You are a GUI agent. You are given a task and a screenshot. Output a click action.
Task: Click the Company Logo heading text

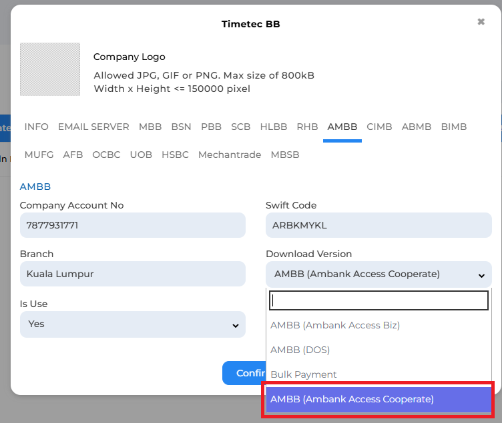(130, 57)
